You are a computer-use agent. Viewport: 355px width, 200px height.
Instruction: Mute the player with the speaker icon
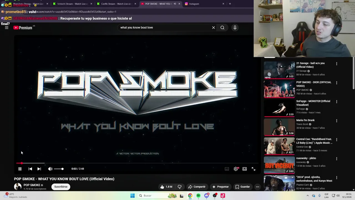50,169
